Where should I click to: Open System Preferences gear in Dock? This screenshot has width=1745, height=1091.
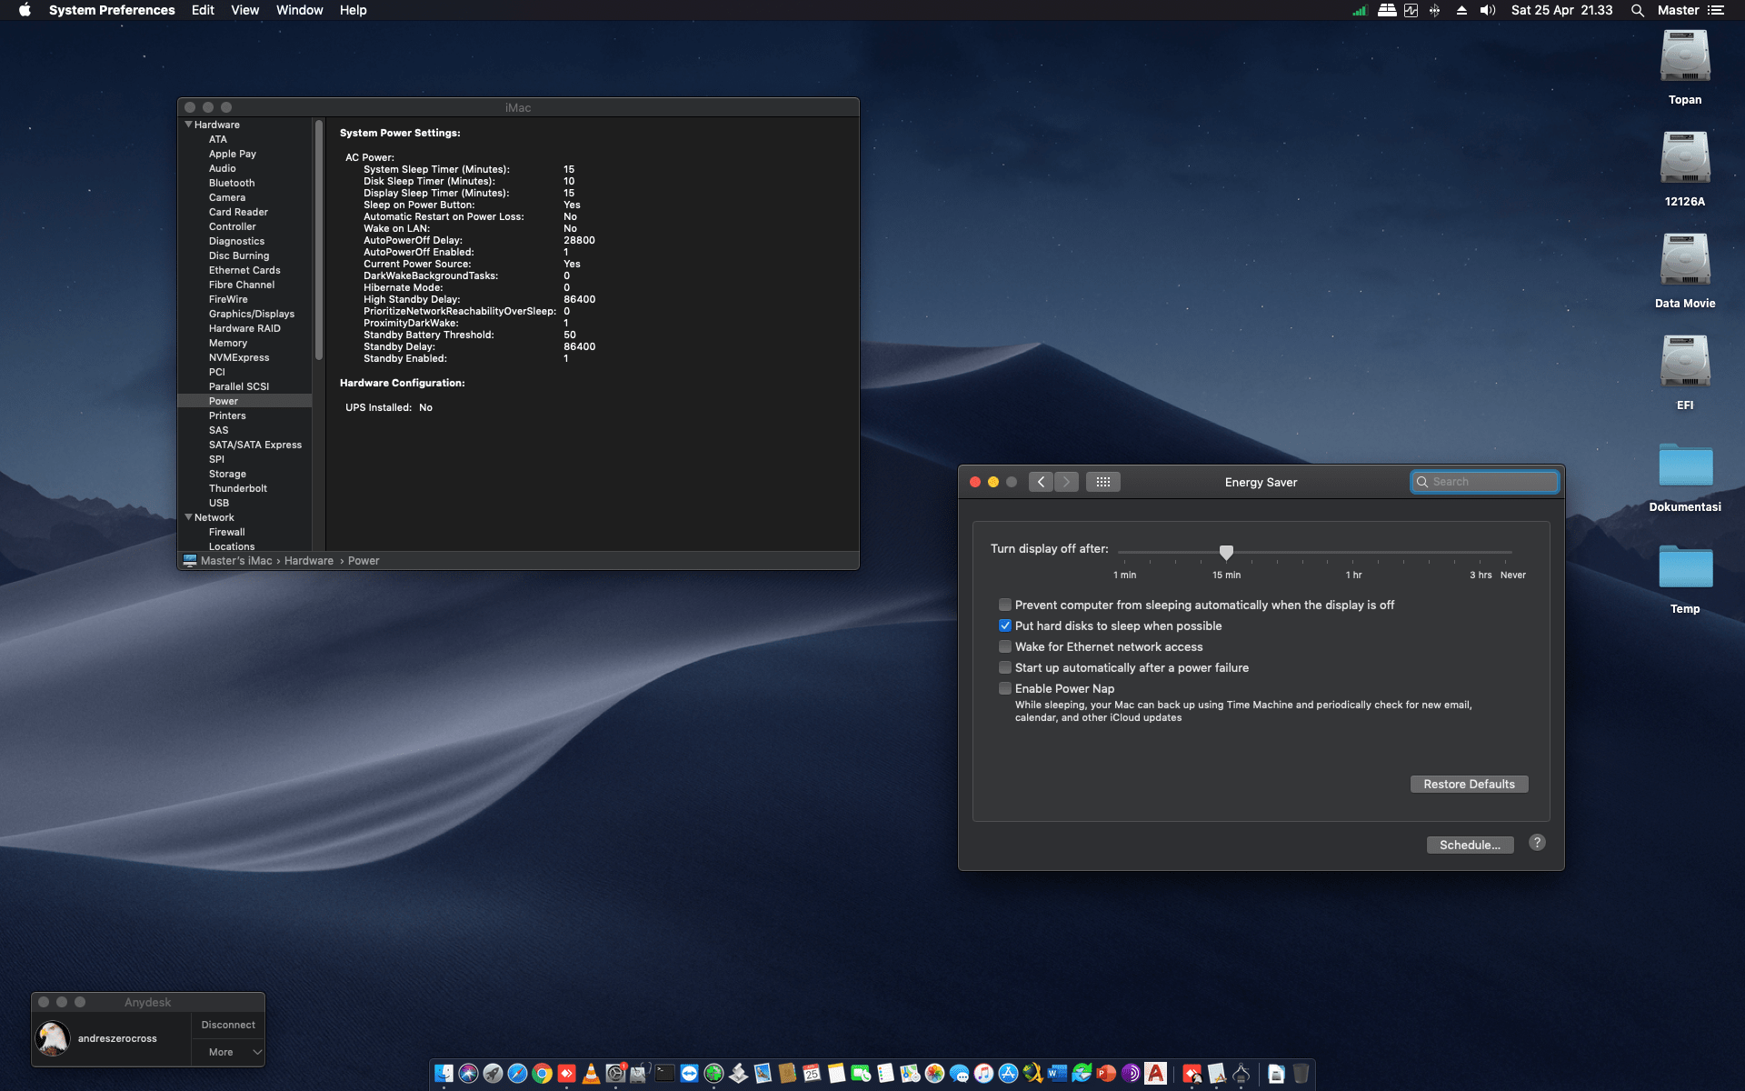pyautogui.click(x=615, y=1074)
